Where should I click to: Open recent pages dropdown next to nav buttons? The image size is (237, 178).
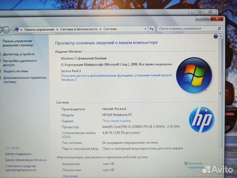(12, 30)
